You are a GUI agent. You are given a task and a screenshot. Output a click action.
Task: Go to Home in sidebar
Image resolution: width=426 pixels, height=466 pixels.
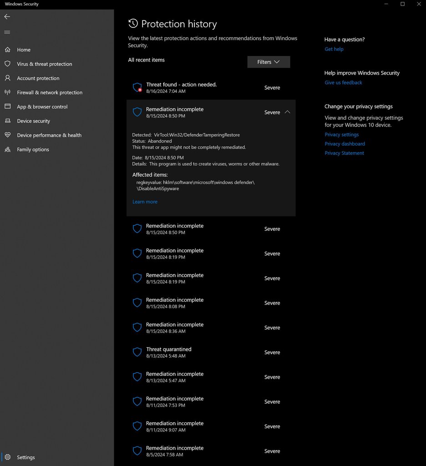click(x=57, y=50)
